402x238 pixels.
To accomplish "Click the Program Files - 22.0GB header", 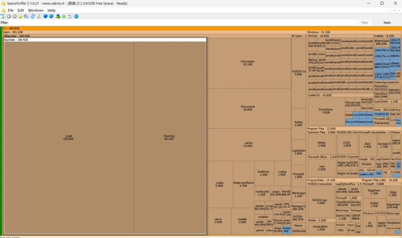I will (354, 129).
